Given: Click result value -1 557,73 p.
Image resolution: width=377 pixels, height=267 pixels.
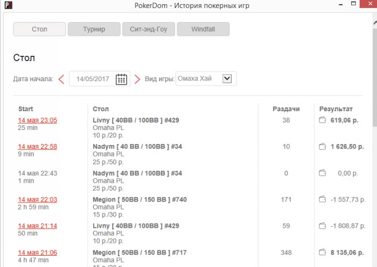Looking at the screenshot, I should tap(348, 200).
